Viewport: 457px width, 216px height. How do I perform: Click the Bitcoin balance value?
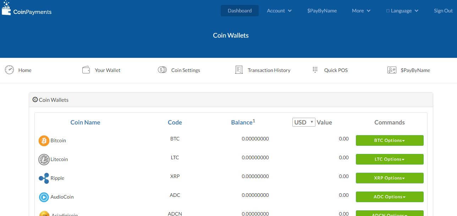(255, 139)
